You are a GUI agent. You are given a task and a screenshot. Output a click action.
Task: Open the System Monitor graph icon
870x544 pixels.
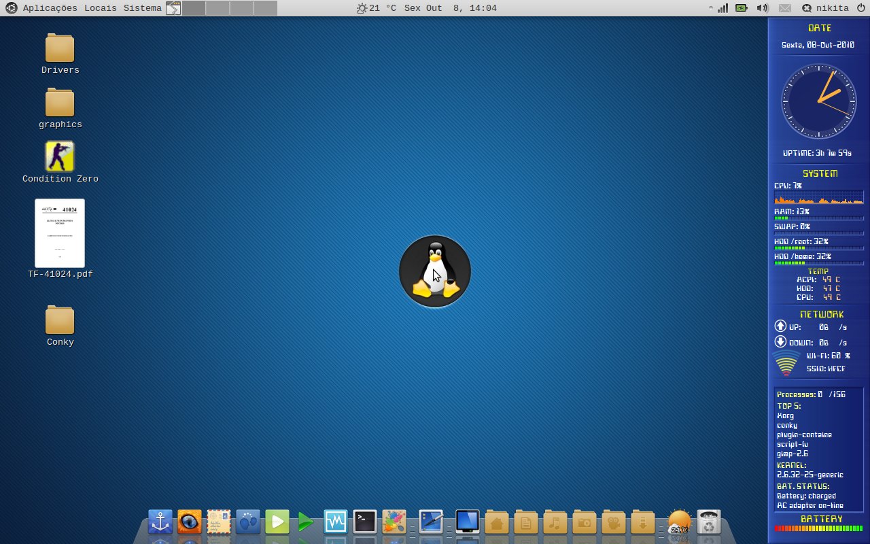click(x=336, y=522)
